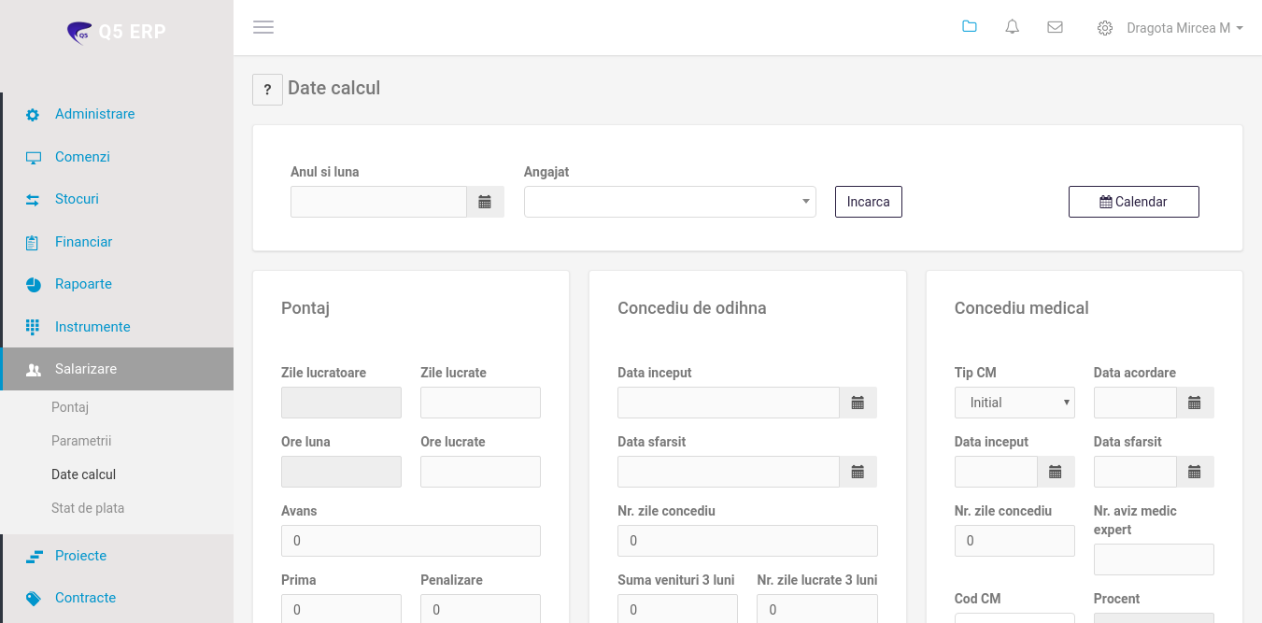1262x623 pixels.
Task: Open calendar for Concediu de odihna Data sfarsit
Action: coord(858,472)
